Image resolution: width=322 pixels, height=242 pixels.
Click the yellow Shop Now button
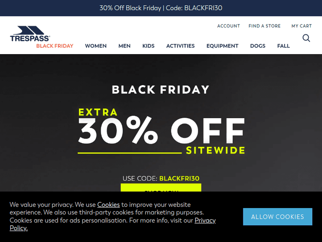click(161, 188)
